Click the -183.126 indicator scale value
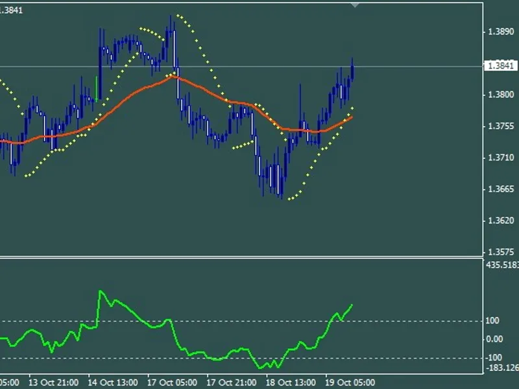 501,368
